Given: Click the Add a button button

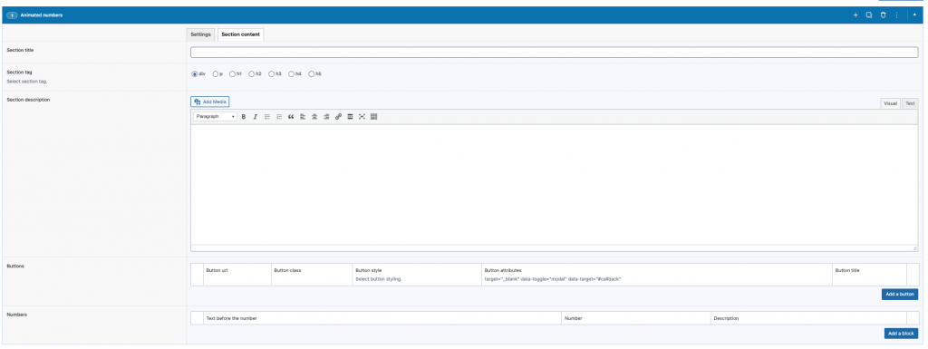Looking at the screenshot, I should click(x=900, y=294).
